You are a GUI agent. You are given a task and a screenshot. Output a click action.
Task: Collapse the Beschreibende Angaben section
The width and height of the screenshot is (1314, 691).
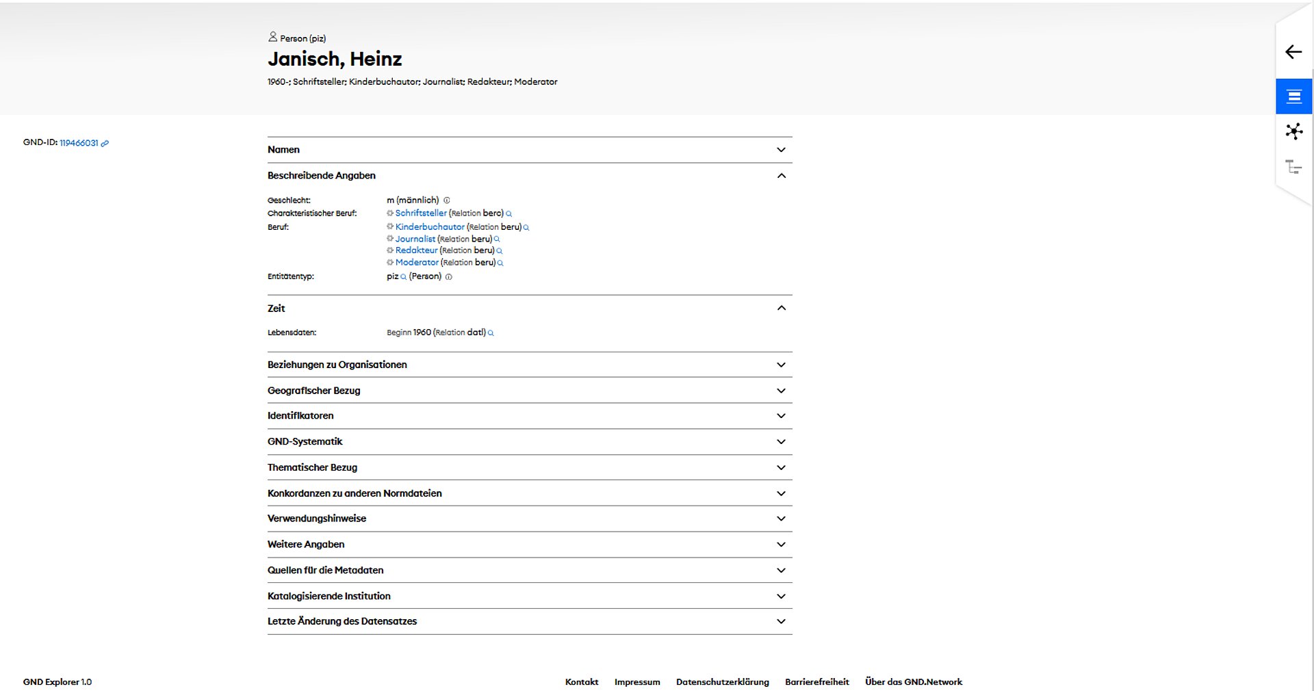(530, 176)
